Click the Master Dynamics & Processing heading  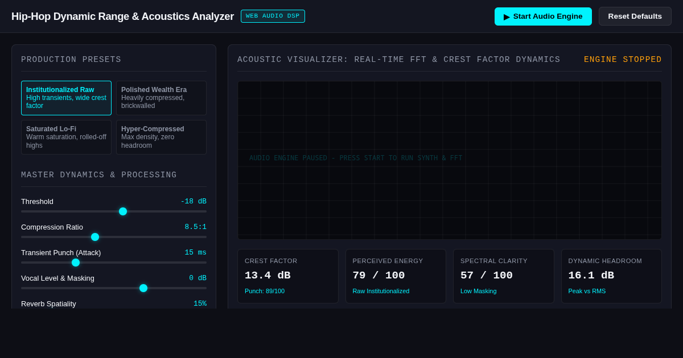[x=99, y=175]
